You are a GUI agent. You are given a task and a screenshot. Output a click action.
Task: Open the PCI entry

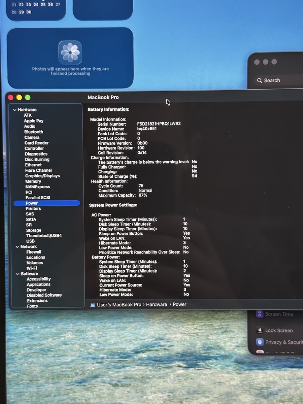(x=29, y=192)
